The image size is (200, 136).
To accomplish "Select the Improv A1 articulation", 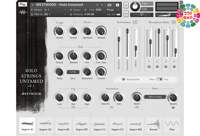I will click(x=27, y=125).
